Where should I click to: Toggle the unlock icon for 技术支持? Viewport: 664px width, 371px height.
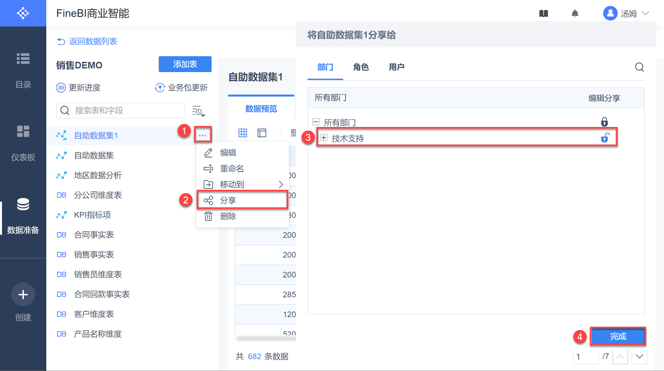pyautogui.click(x=605, y=138)
